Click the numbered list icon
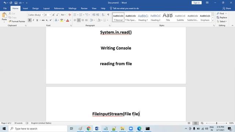235x132 pixels. coord(81,15)
